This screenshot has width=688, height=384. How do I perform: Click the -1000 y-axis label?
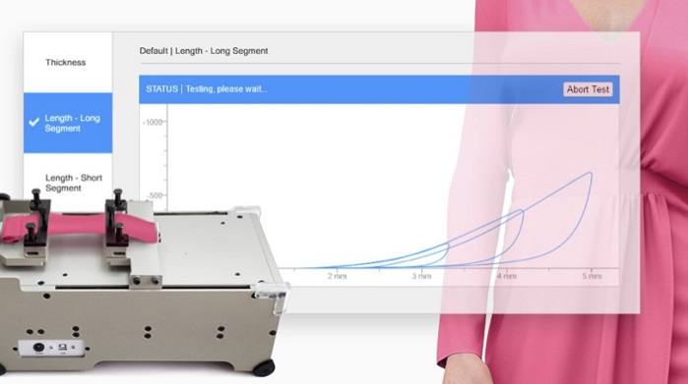click(153, 122)
